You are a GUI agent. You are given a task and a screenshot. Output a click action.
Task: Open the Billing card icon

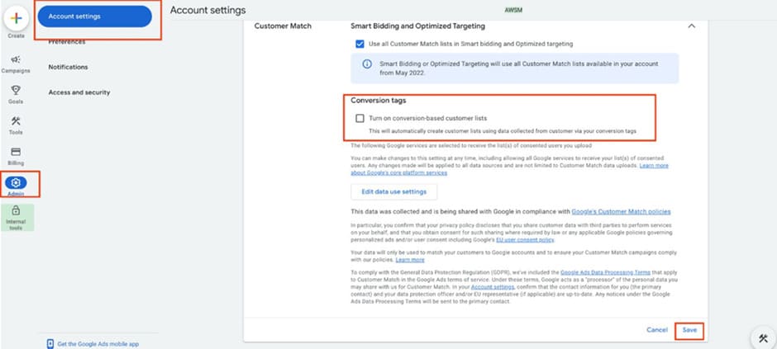17,152
